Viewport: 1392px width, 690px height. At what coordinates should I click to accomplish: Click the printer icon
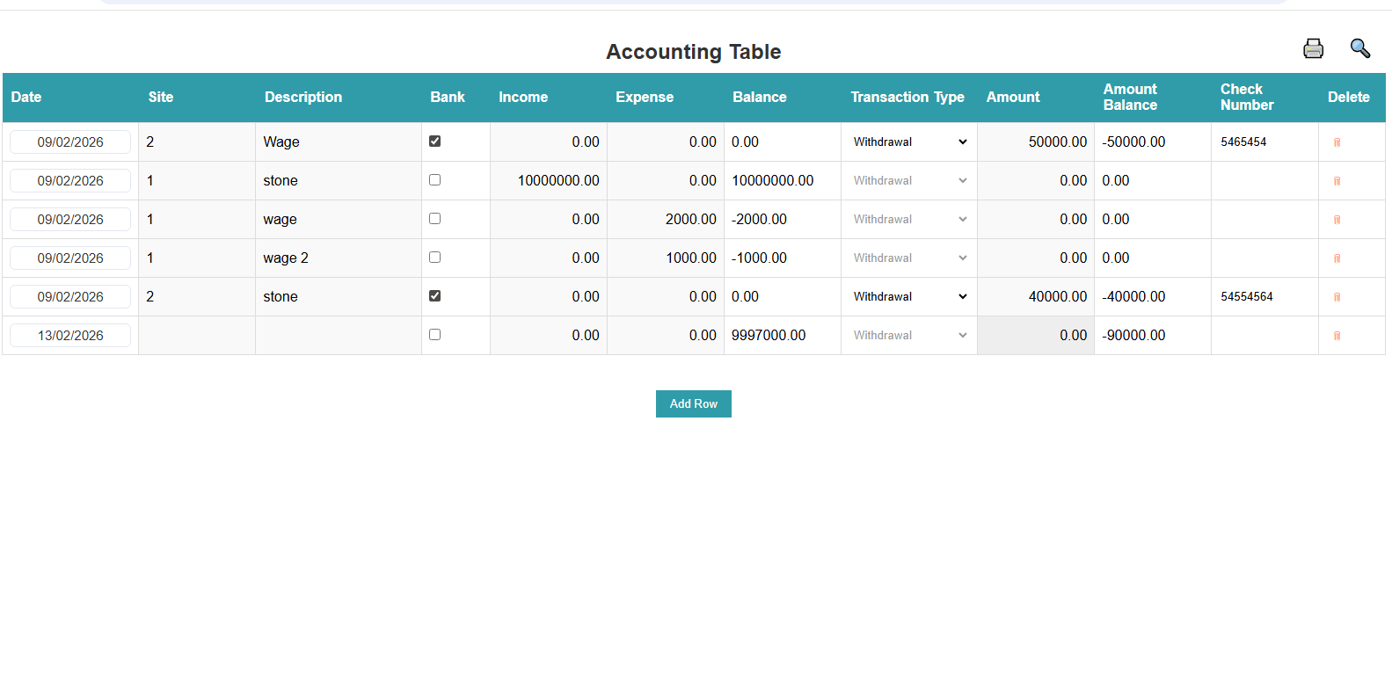[x=1313, y=48]
